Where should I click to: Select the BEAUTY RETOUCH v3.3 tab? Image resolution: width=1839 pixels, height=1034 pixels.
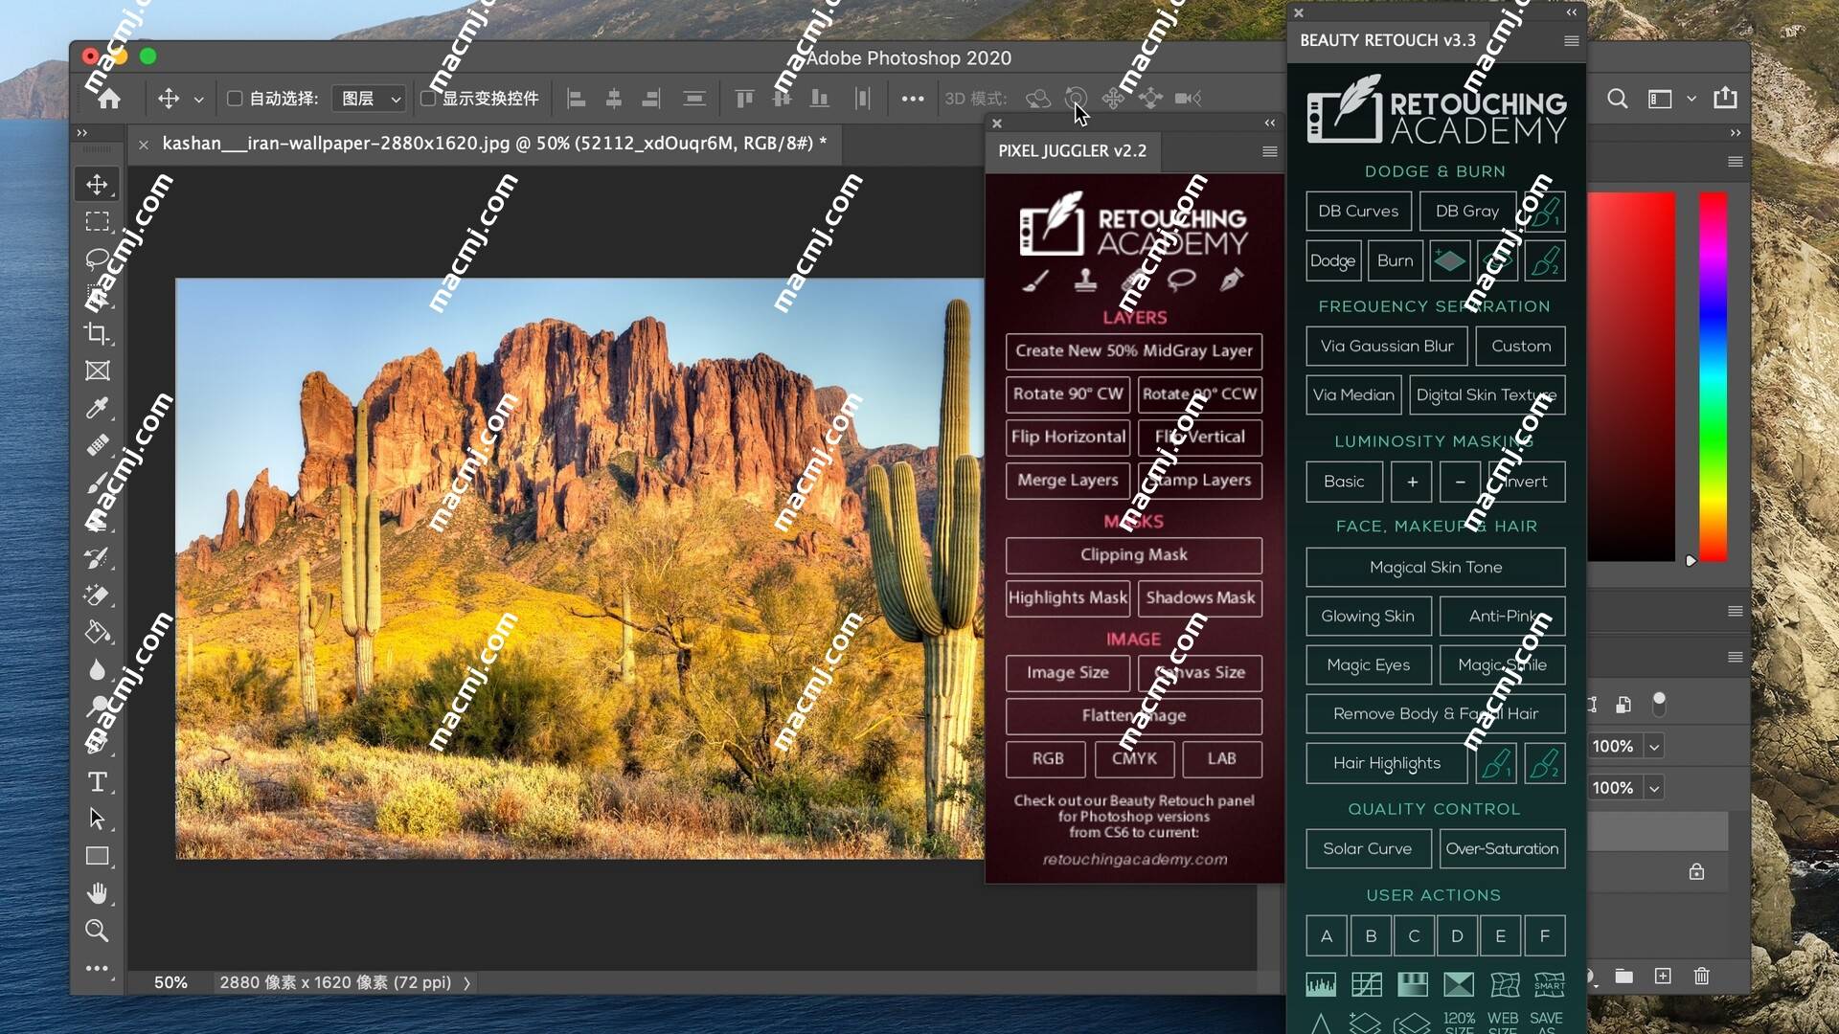point(1387,40)
